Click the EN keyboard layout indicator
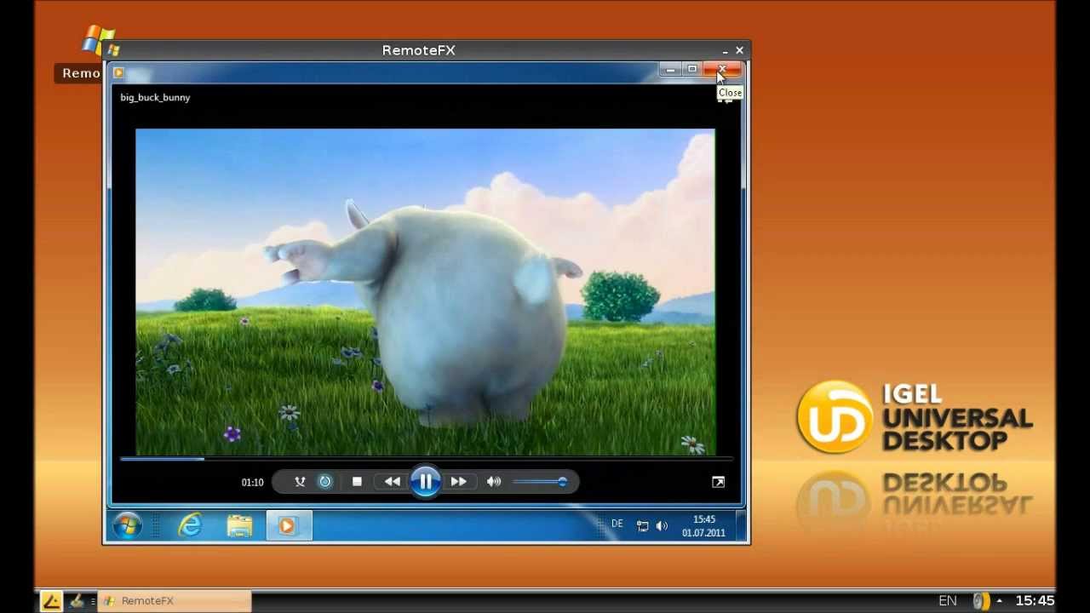 point(947,601)
